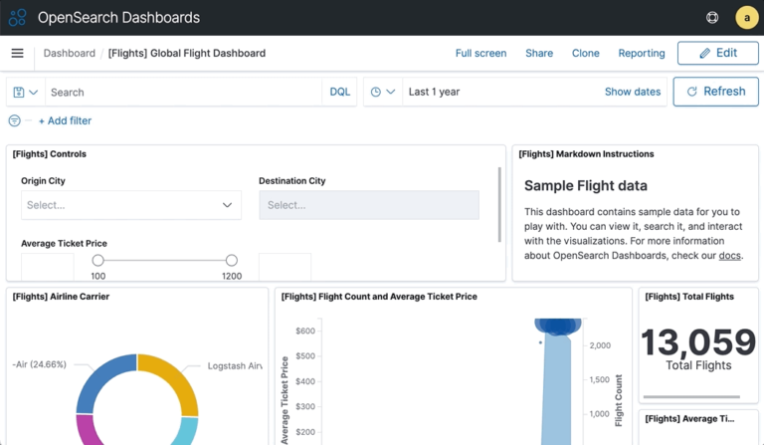Select the Share option
This screenshot has height=445, width=764.
[539, 53]
